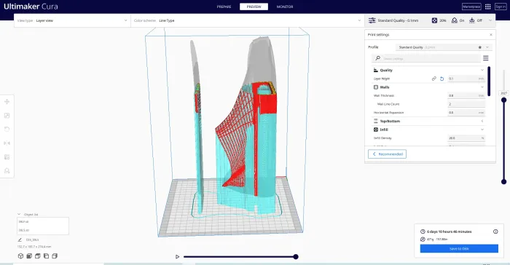Switch to the 3D perspective view cube icon
Screen dimensions: 510x265
tap(20, 256)
